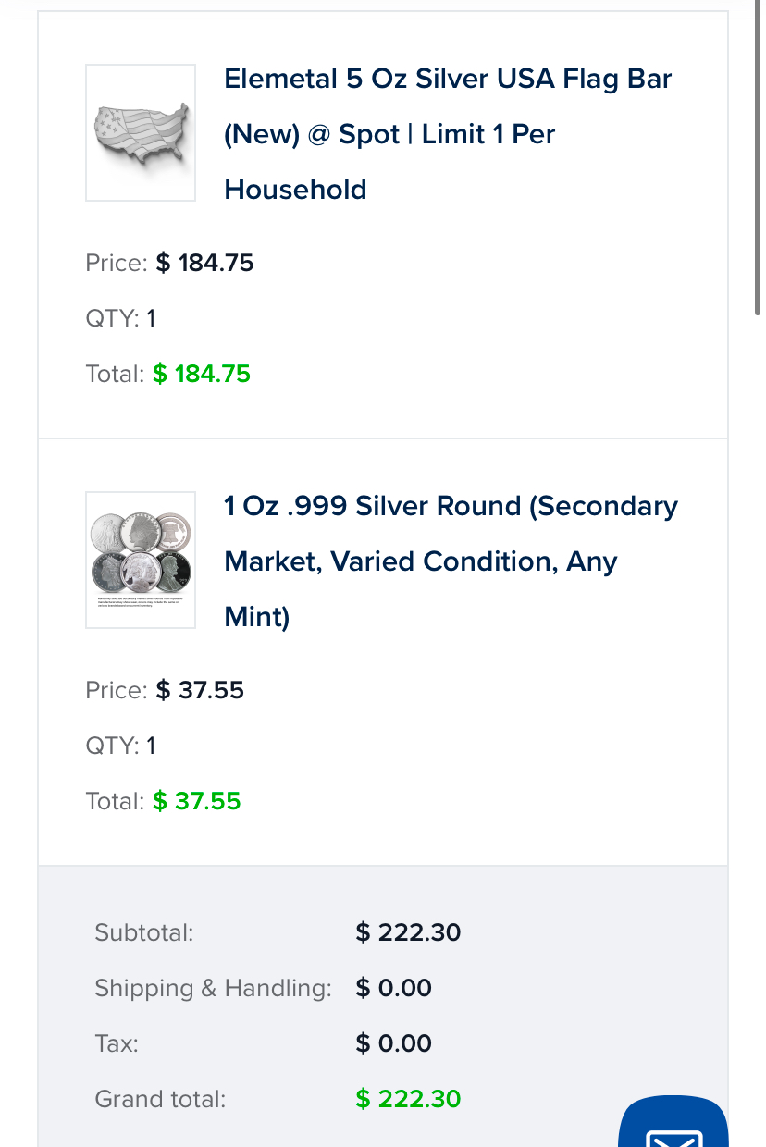This screenshot has height=1147, width=766.
Task: Click the Grand total label
Action: pyautogui.click(x=160, y=1099)
